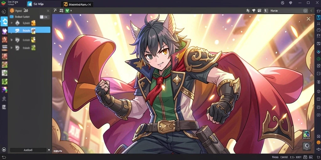Image resolution: width=321 pixels, height=160 pixels.
Task: Open the pentagon home icon atop left sidebar
Action: 4,12
